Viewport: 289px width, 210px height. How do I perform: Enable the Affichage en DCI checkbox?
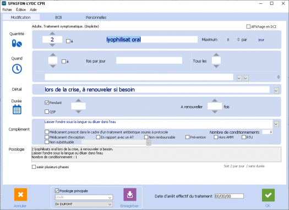pos(248,26)
